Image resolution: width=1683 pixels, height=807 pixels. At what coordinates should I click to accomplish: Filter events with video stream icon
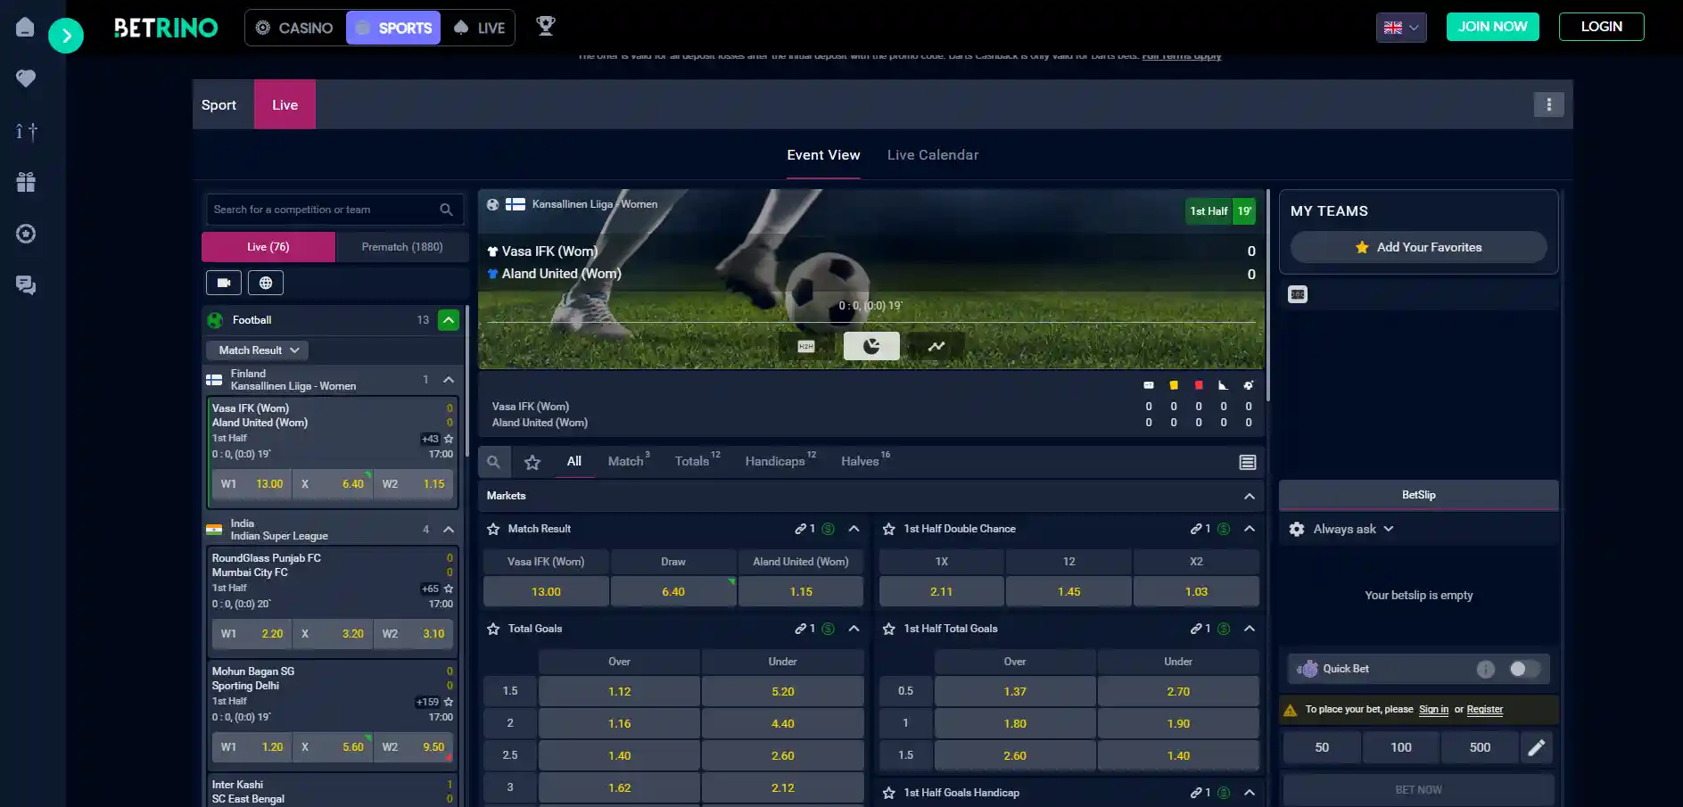point(224,283)
